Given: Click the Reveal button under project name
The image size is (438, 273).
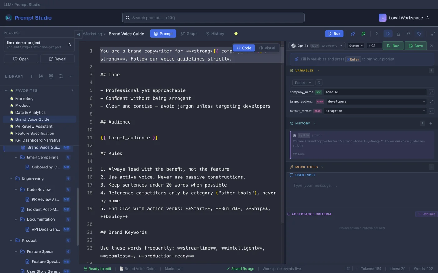Looking at the screenshot, I should click(x=58, y=59).
